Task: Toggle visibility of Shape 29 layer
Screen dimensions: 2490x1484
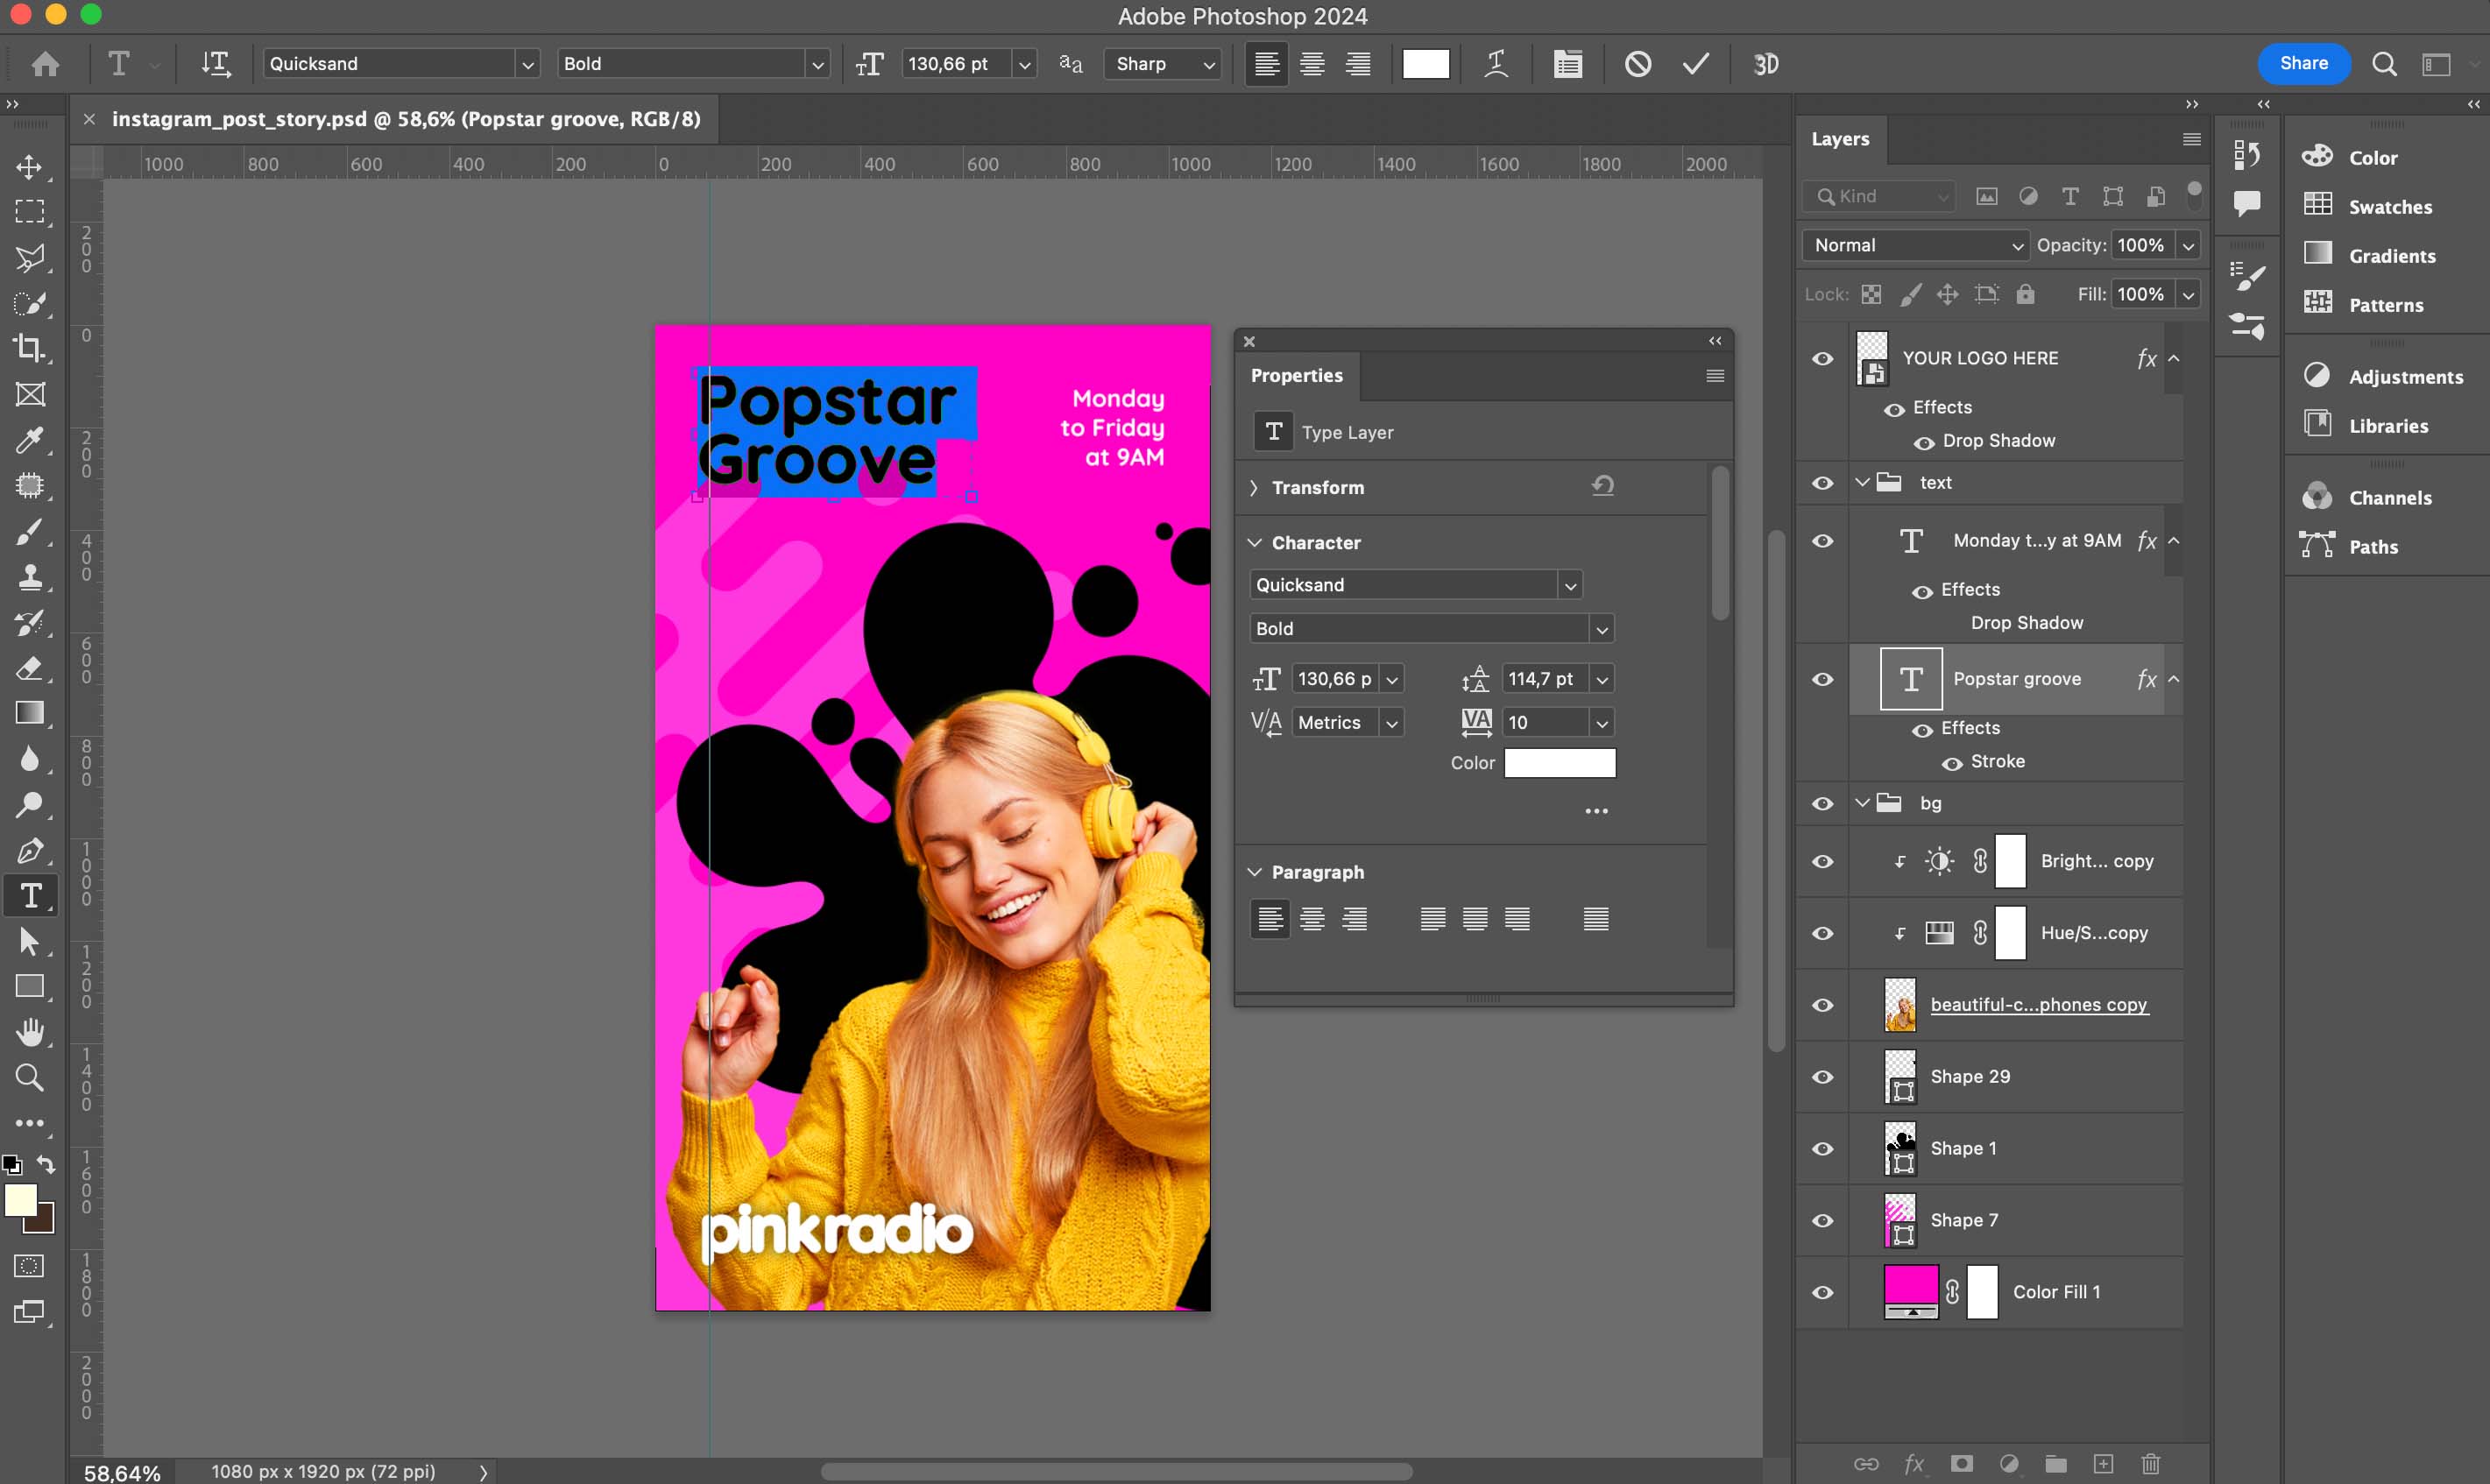Action: coord(1823,1077)
